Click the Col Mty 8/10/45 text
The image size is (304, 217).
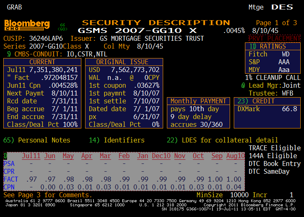point(133,47)
